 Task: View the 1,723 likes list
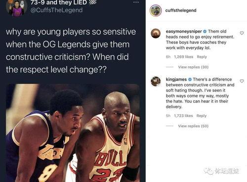pos(183,116)
